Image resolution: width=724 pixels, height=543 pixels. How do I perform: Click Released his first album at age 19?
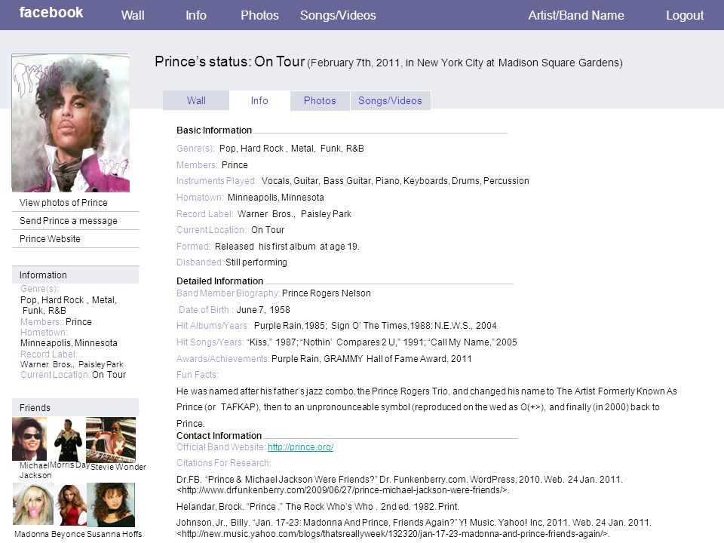click(x=287, y=246)
